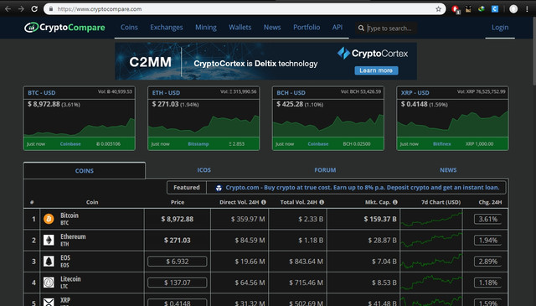Click the Direct Vol. 24H info icon
The width and height of the screenshot is (536, 306).
point(264,202)
